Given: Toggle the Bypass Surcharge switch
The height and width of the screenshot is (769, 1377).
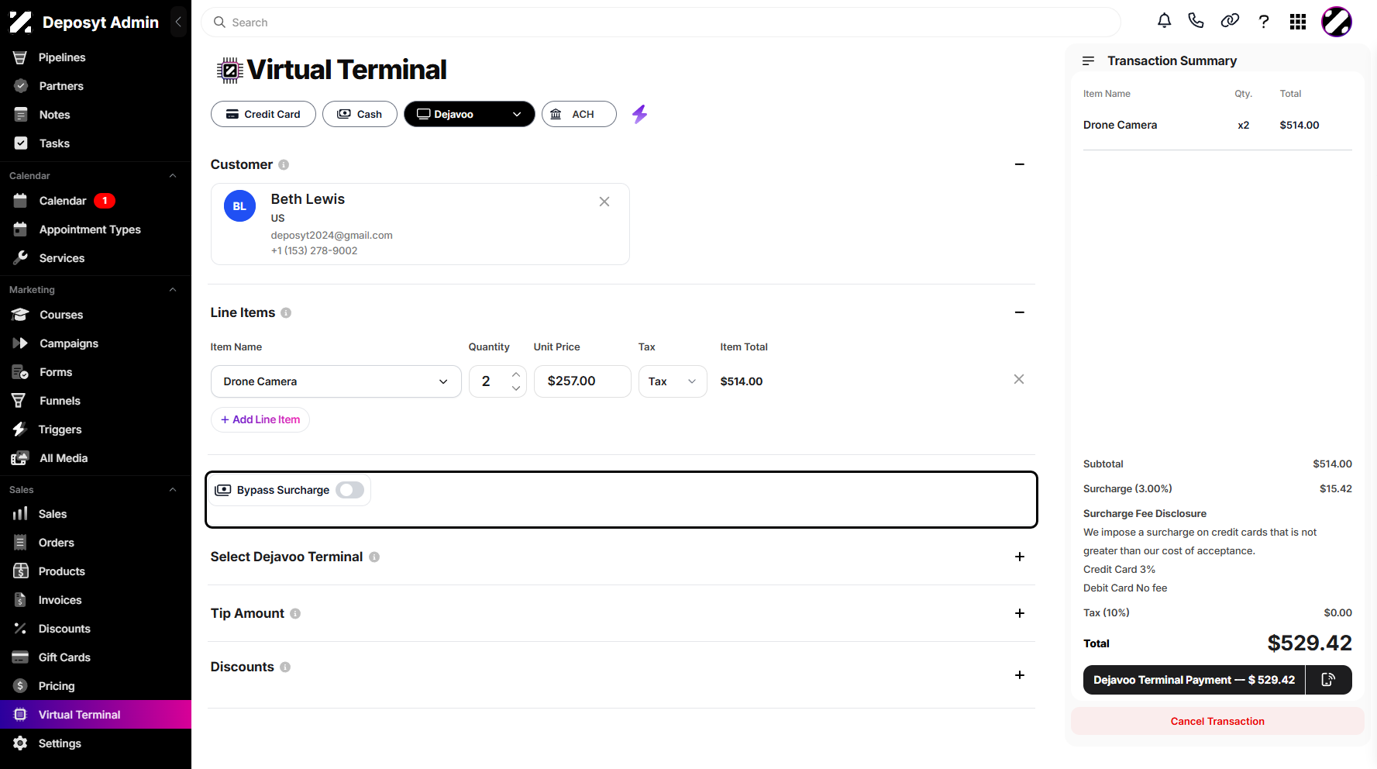Looking at the screenshot, I should 350,490.
